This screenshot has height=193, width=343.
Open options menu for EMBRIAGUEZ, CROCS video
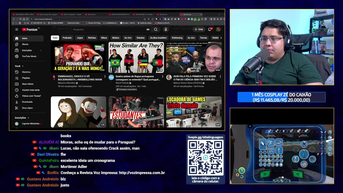pos(105,77)
